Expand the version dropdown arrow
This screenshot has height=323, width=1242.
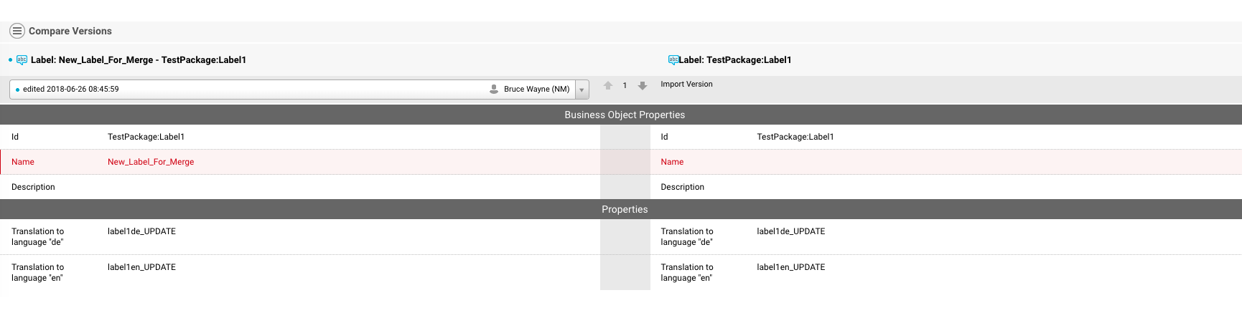click(582, 90)
